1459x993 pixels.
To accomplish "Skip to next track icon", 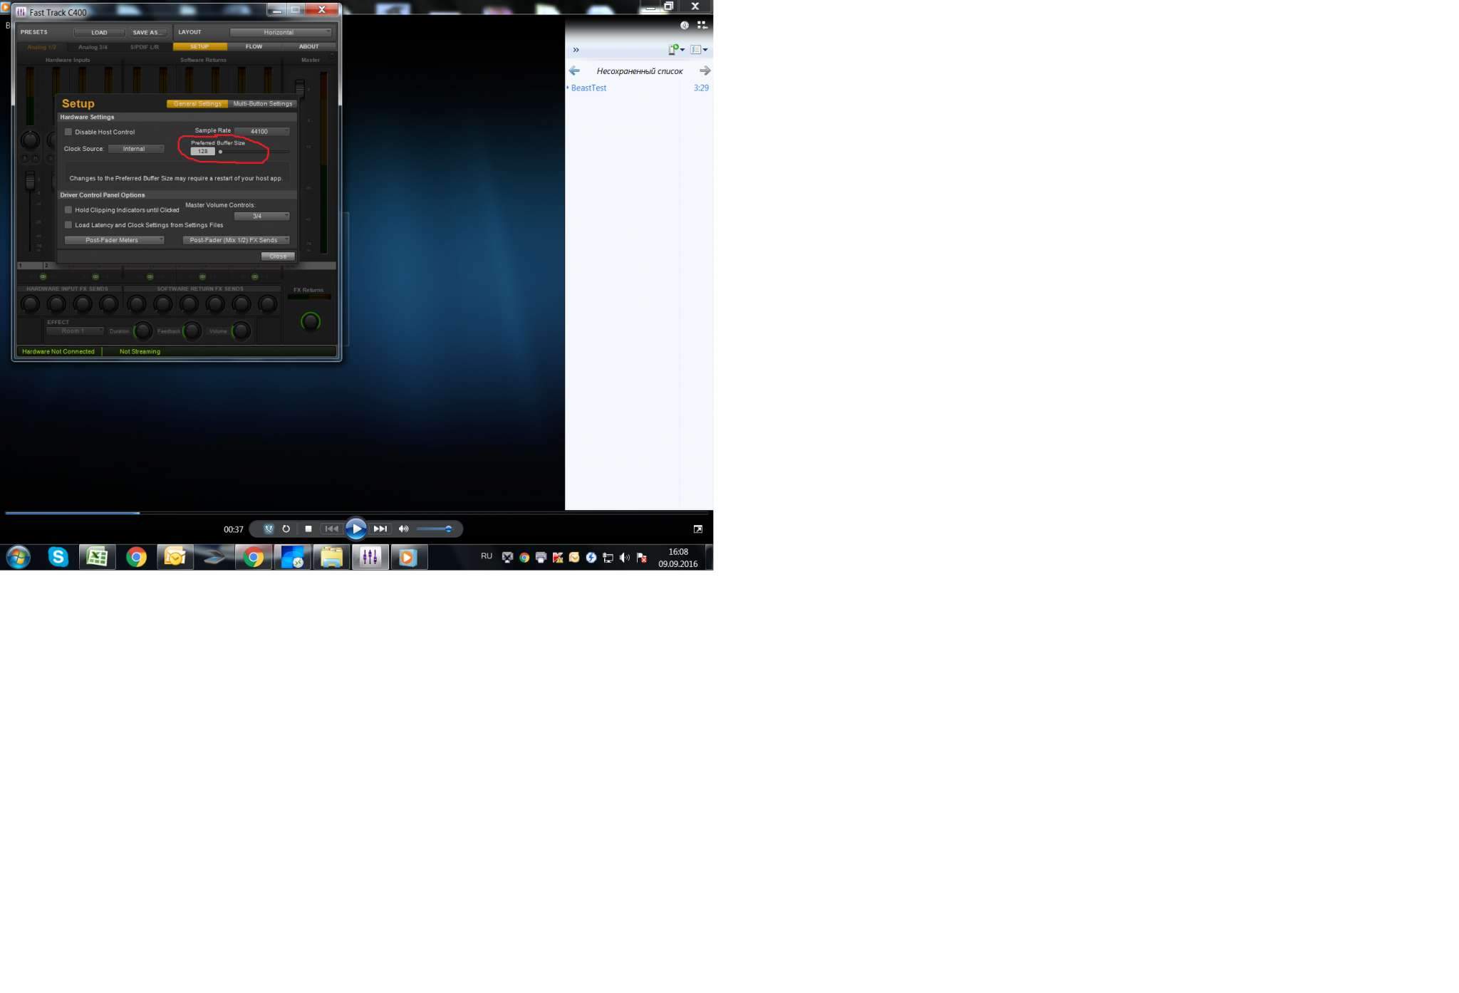I will [x=380, y=529].
